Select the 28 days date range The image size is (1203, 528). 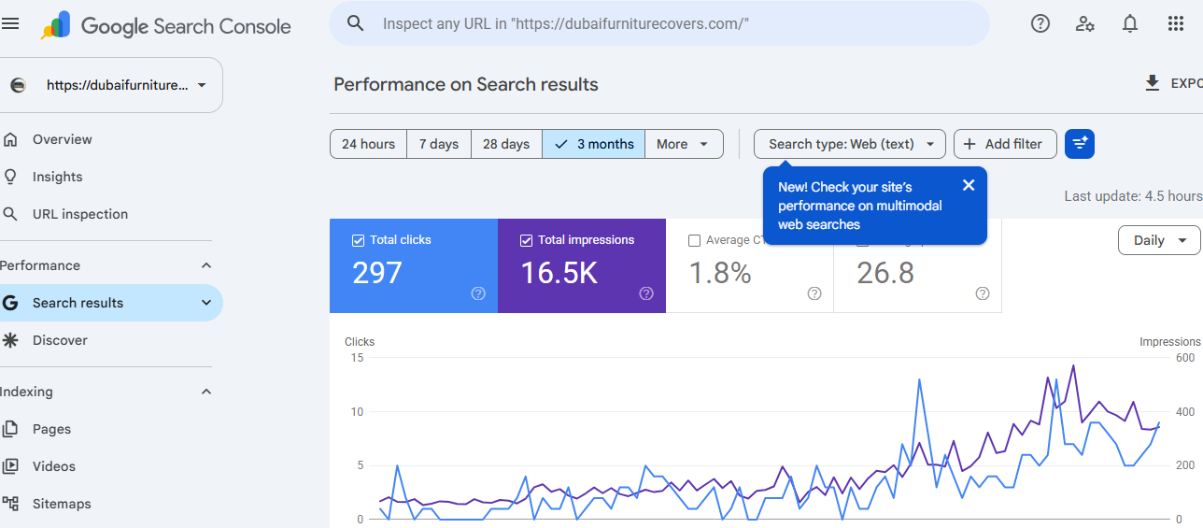point(506,144)
